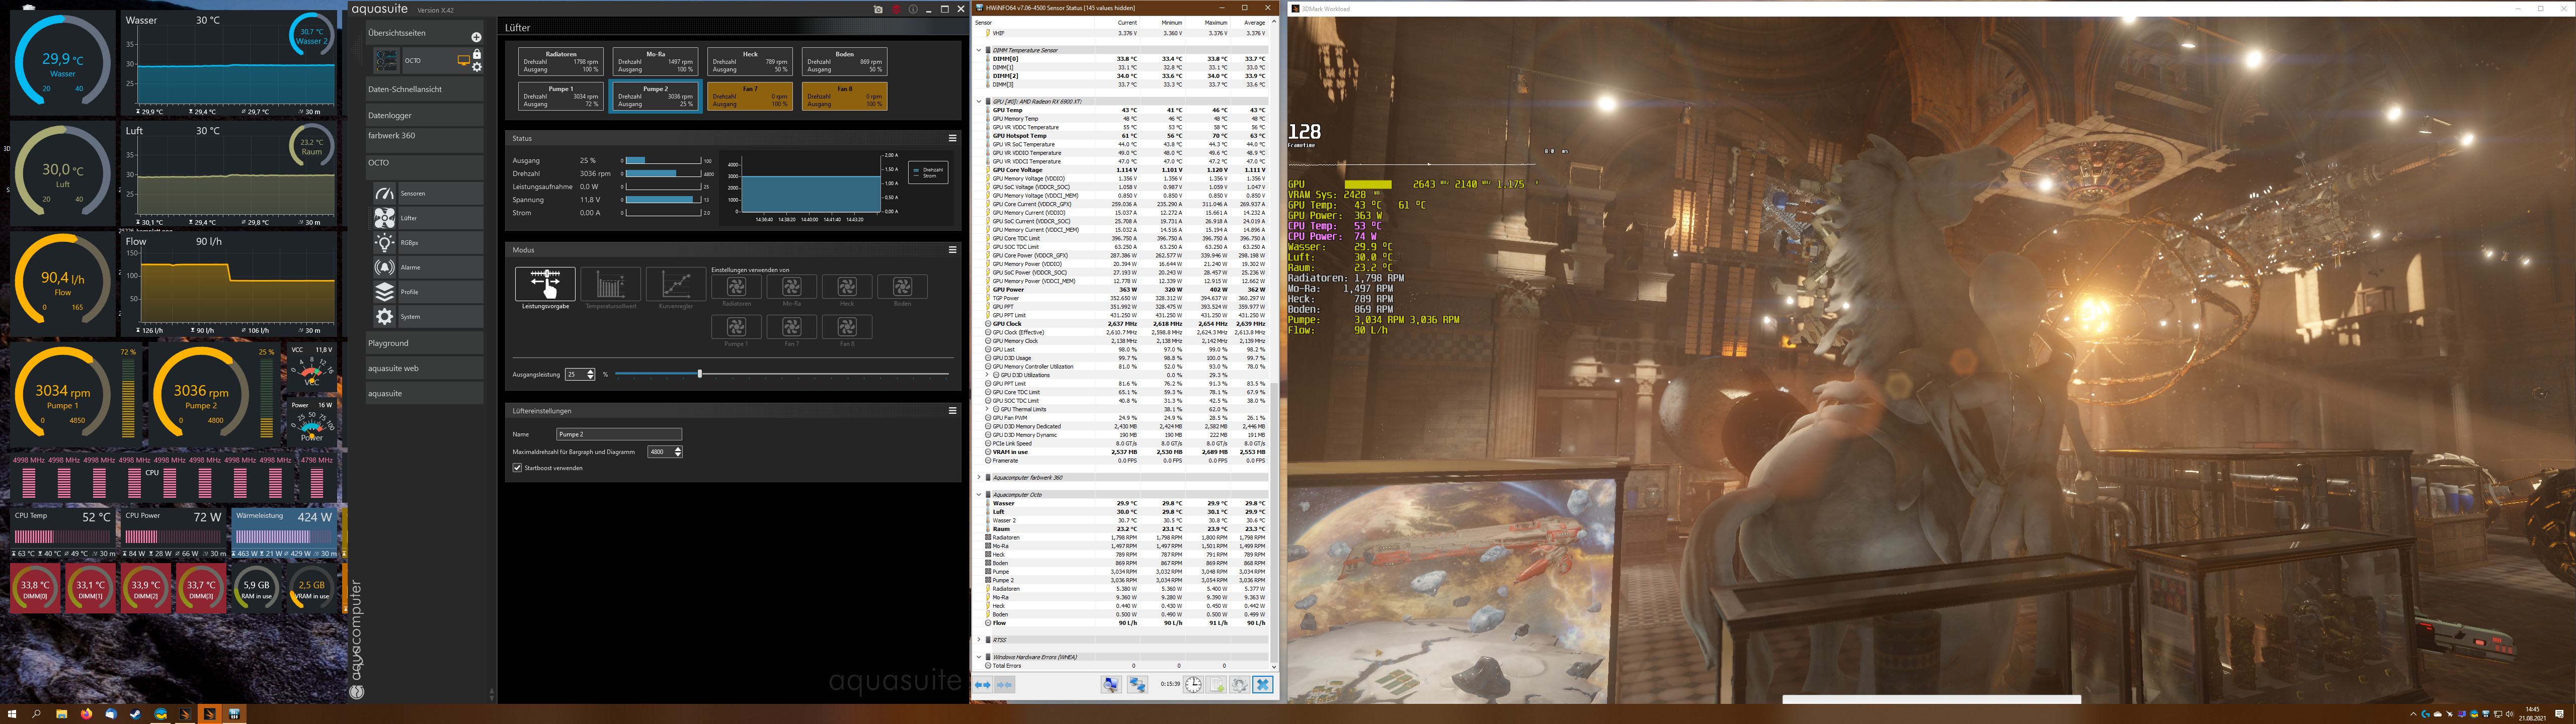
Task: Select the Radiatoren fan tile
Action: pos(561,61)
